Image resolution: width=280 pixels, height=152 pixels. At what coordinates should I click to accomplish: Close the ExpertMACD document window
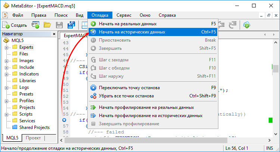(x=276, y=16)
